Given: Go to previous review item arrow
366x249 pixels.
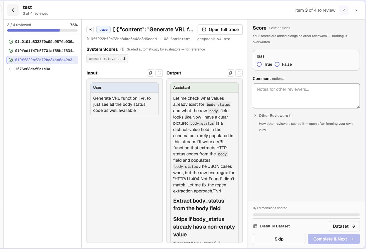Looking at the screenshot, I should pyautogui.click(x=344, y=10).
